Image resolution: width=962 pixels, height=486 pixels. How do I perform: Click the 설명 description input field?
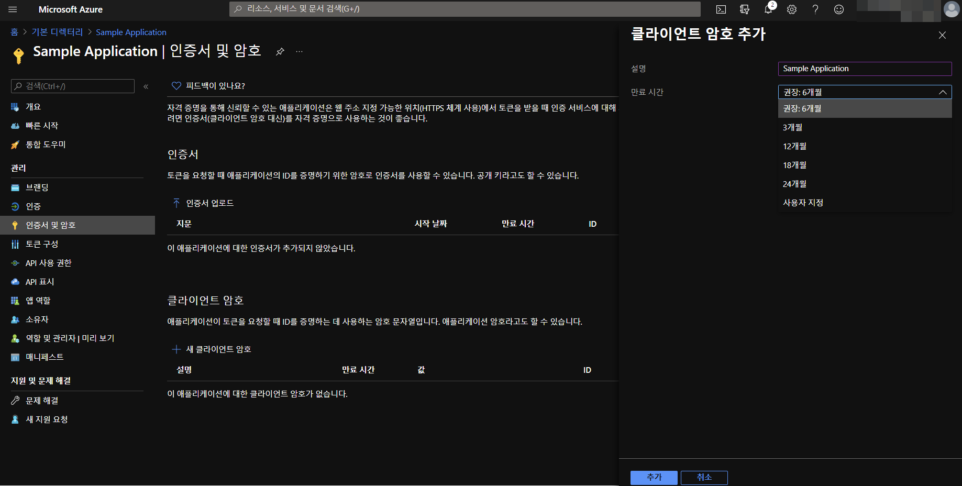point(864,69)
